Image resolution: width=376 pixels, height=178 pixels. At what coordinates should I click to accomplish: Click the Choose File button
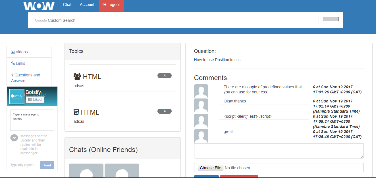(x=210, y=168)
